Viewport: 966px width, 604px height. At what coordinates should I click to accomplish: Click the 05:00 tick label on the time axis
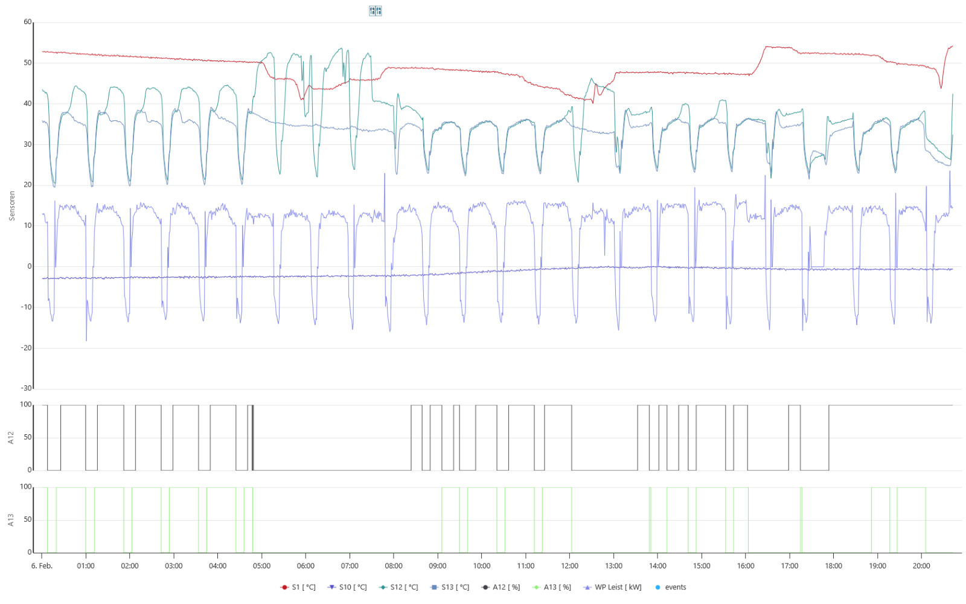pyautogui.click(x=261, y=566)
